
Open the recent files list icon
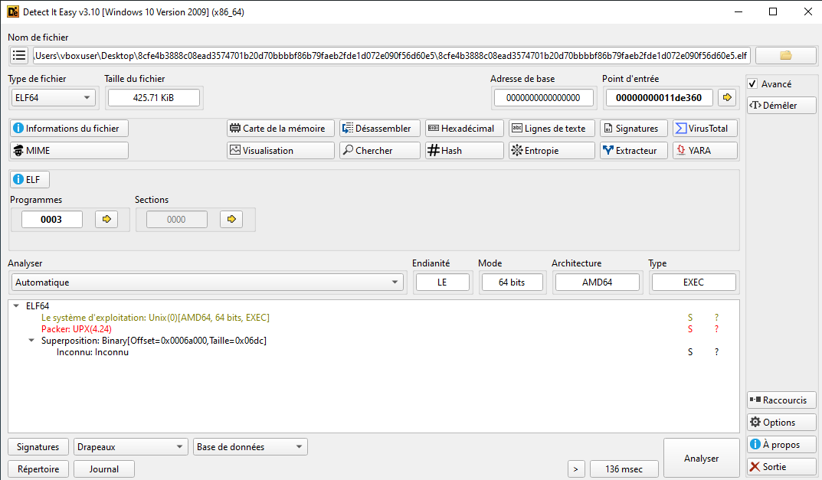(x=19, y=55)
